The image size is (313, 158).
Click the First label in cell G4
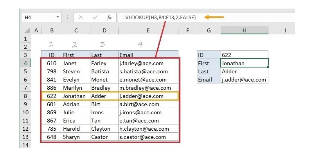point(209,63)
